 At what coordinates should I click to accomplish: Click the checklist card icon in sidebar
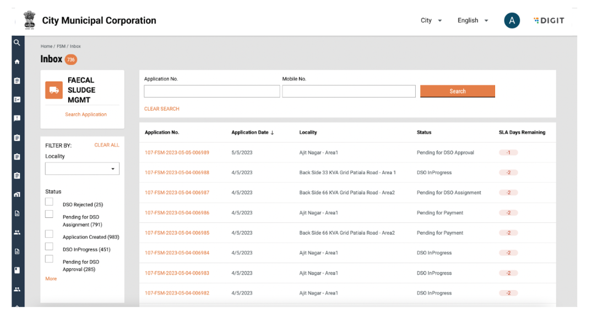click(x=17, y=100)
